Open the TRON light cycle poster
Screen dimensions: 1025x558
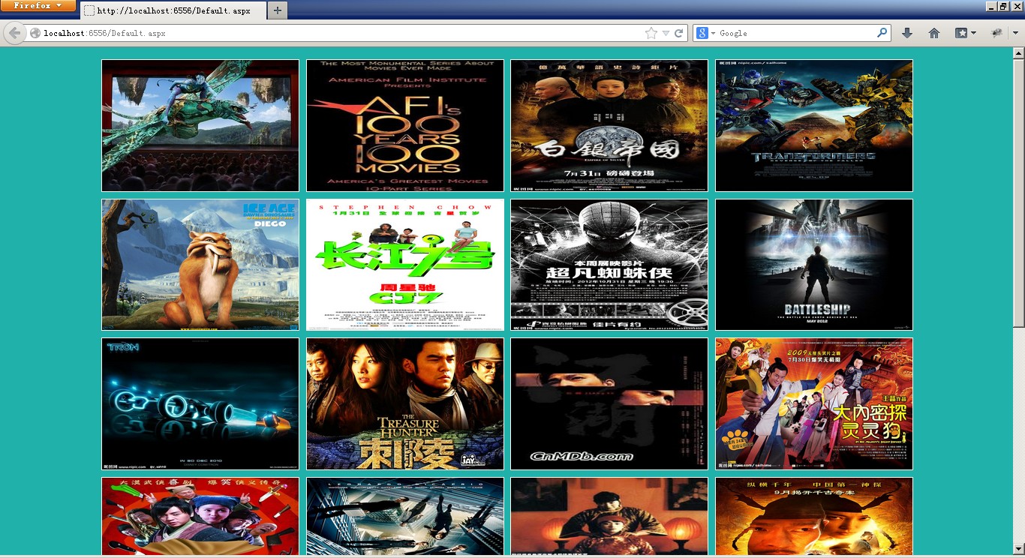(200, 404)
